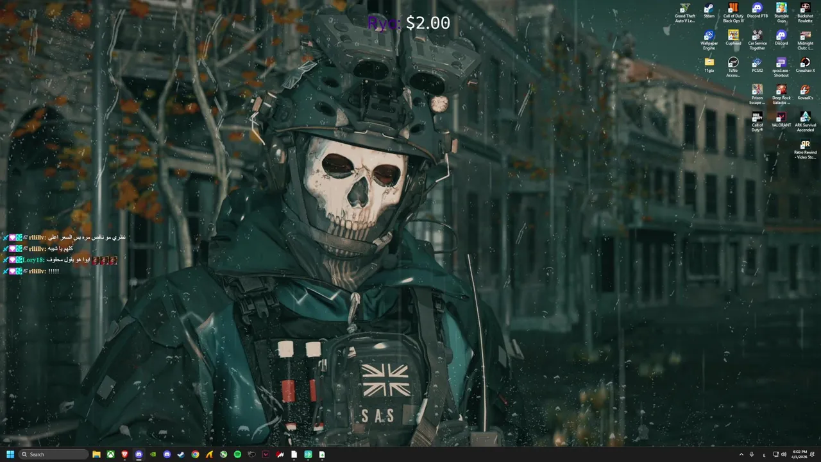Viewport: 821px width, 462px height.
Task: Click the rlllllv chat message showing !!!!!
Action: (x=31, y=271)
